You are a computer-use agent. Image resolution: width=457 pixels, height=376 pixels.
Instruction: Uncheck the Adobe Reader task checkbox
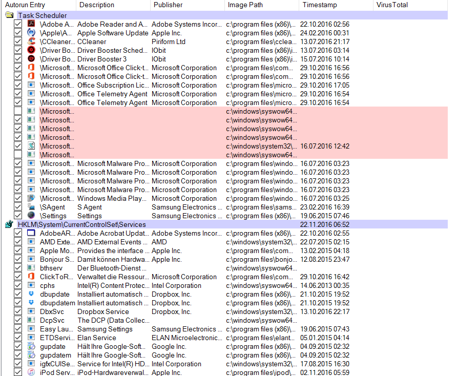18,24
